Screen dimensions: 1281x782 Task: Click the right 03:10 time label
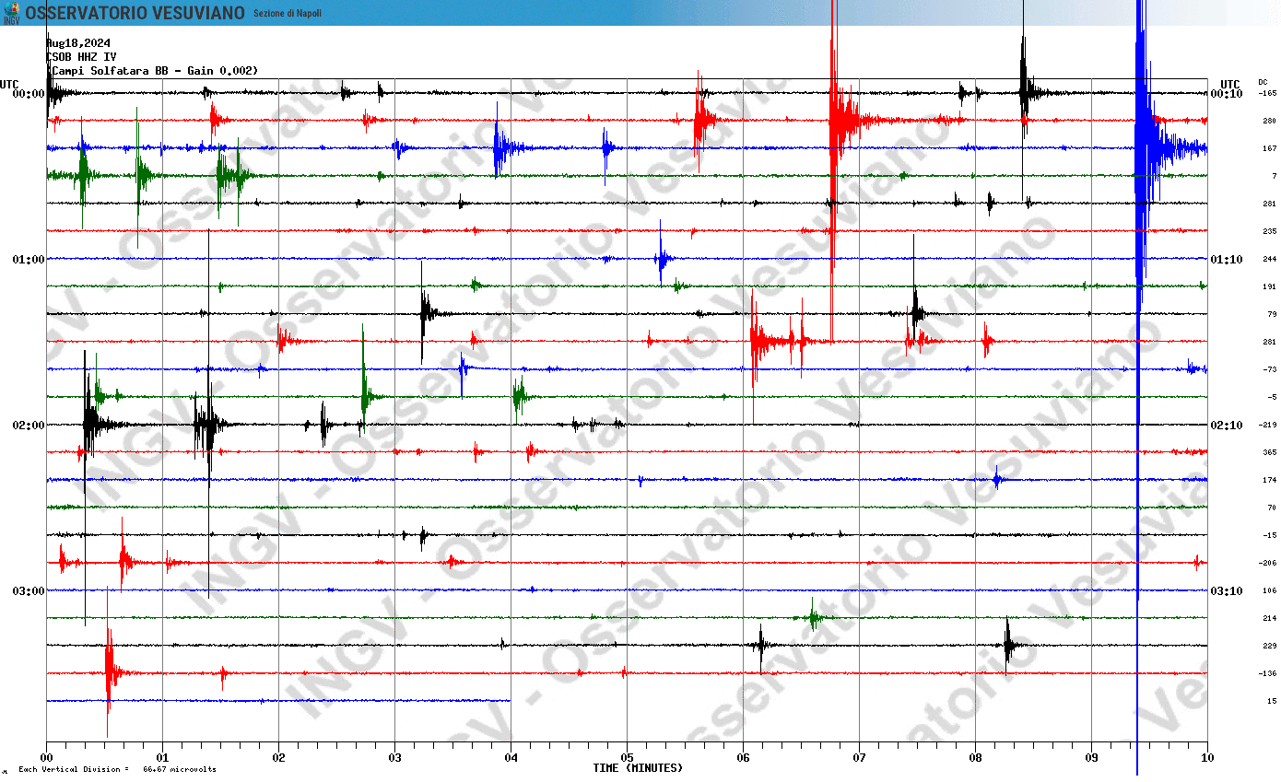click(1227, 591)
